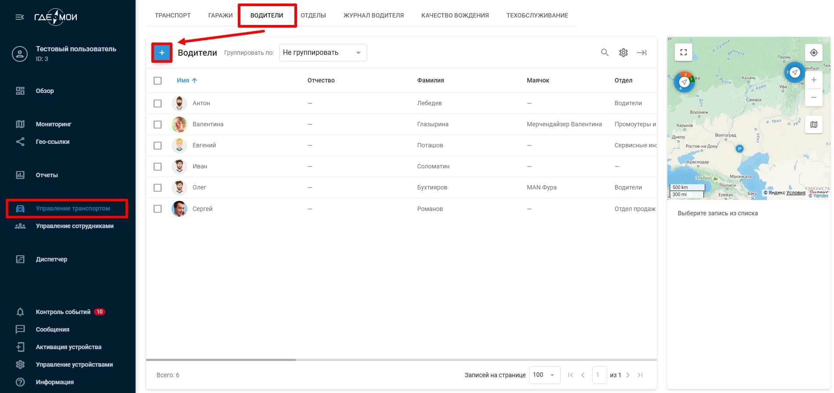Tick the checkbox for Валентина row

[157, 125]
